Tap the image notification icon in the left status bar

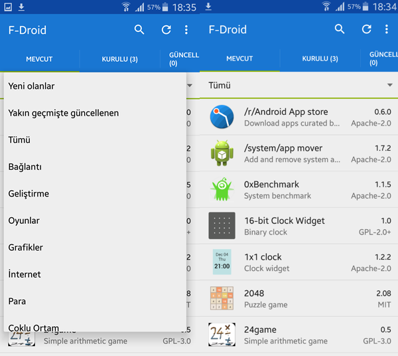point(8,7)
